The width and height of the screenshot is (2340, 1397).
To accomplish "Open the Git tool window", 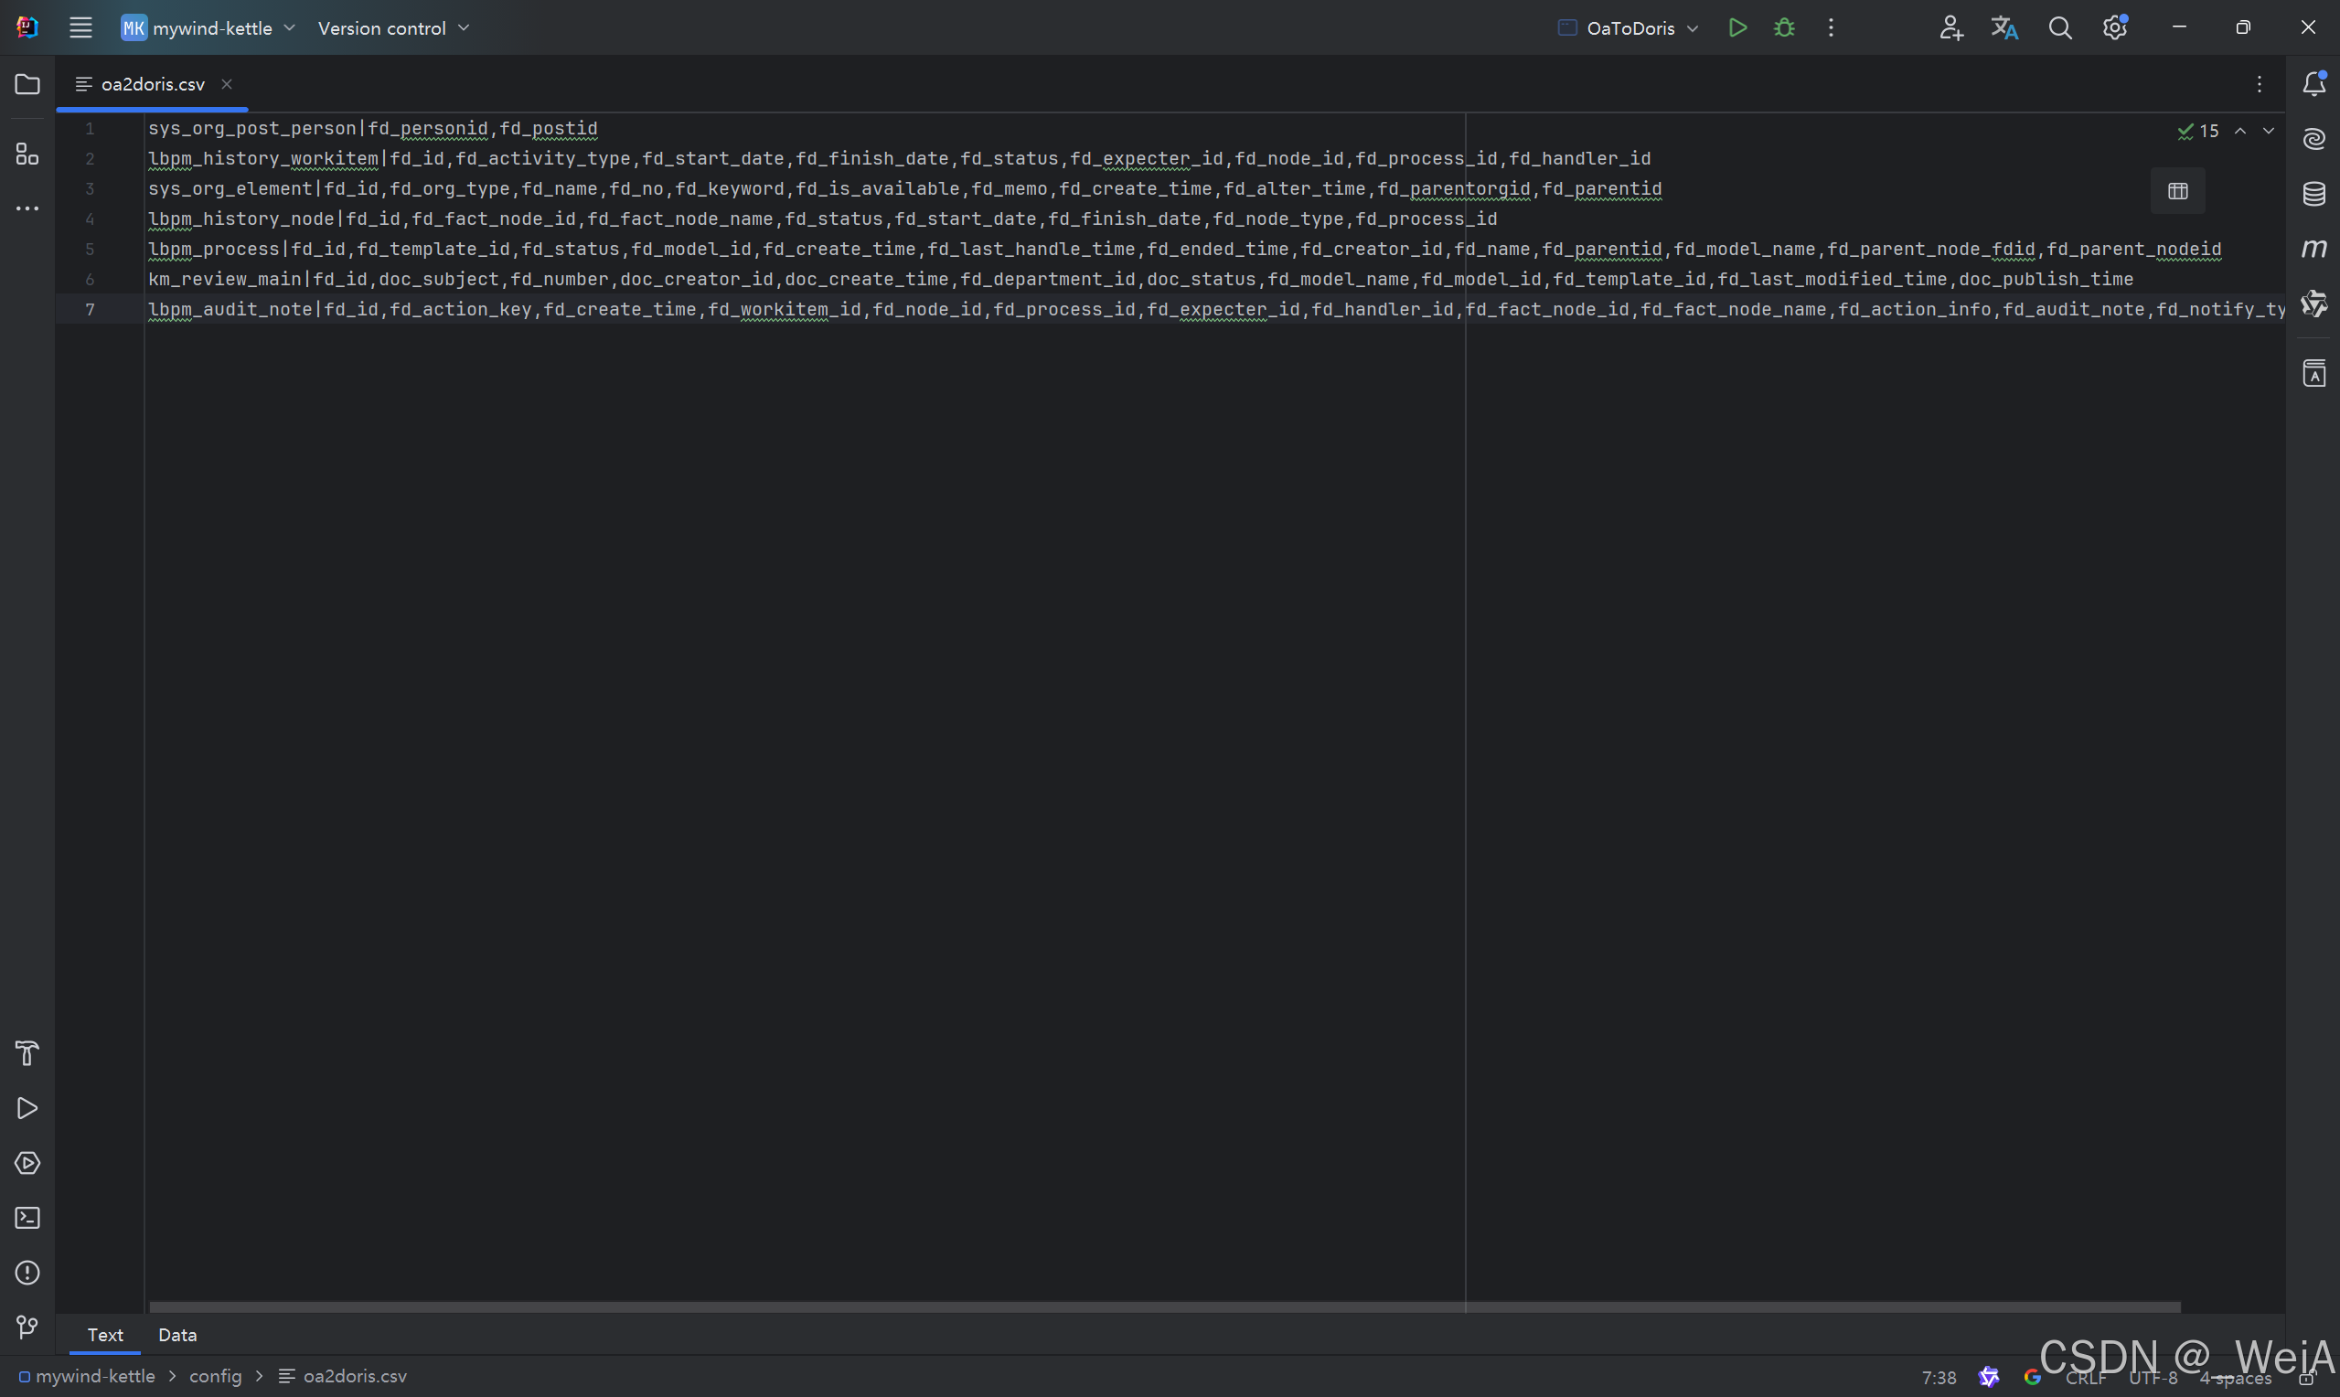I will pyautogui.click(x=27, y=1328).
